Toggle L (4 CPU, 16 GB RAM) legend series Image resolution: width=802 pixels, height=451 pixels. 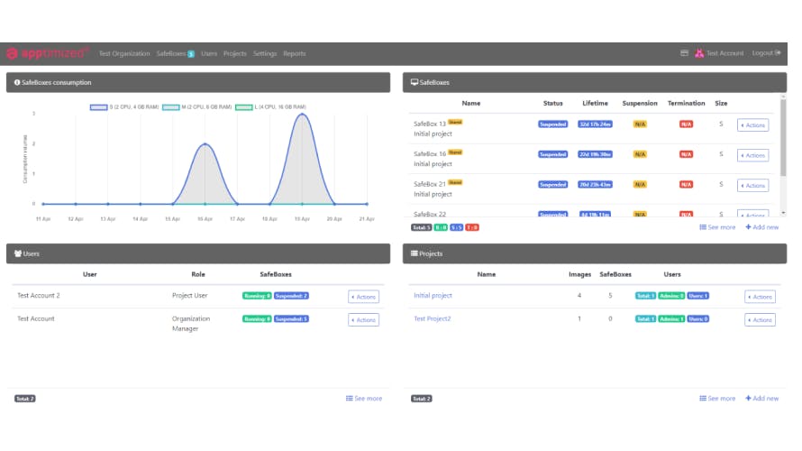270,107
